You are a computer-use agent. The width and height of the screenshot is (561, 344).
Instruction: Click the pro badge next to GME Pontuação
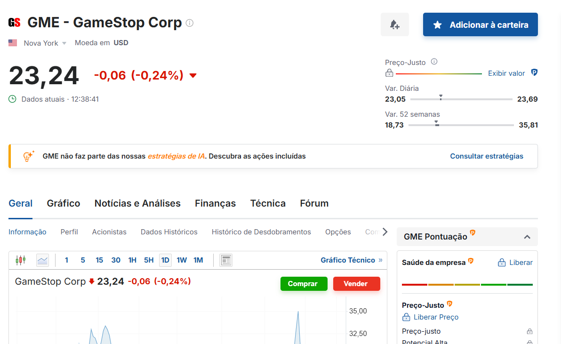[473, 233]
